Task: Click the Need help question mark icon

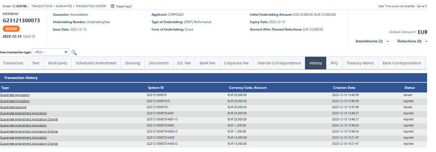Action: pyautogui.click(x=112, y=6)
